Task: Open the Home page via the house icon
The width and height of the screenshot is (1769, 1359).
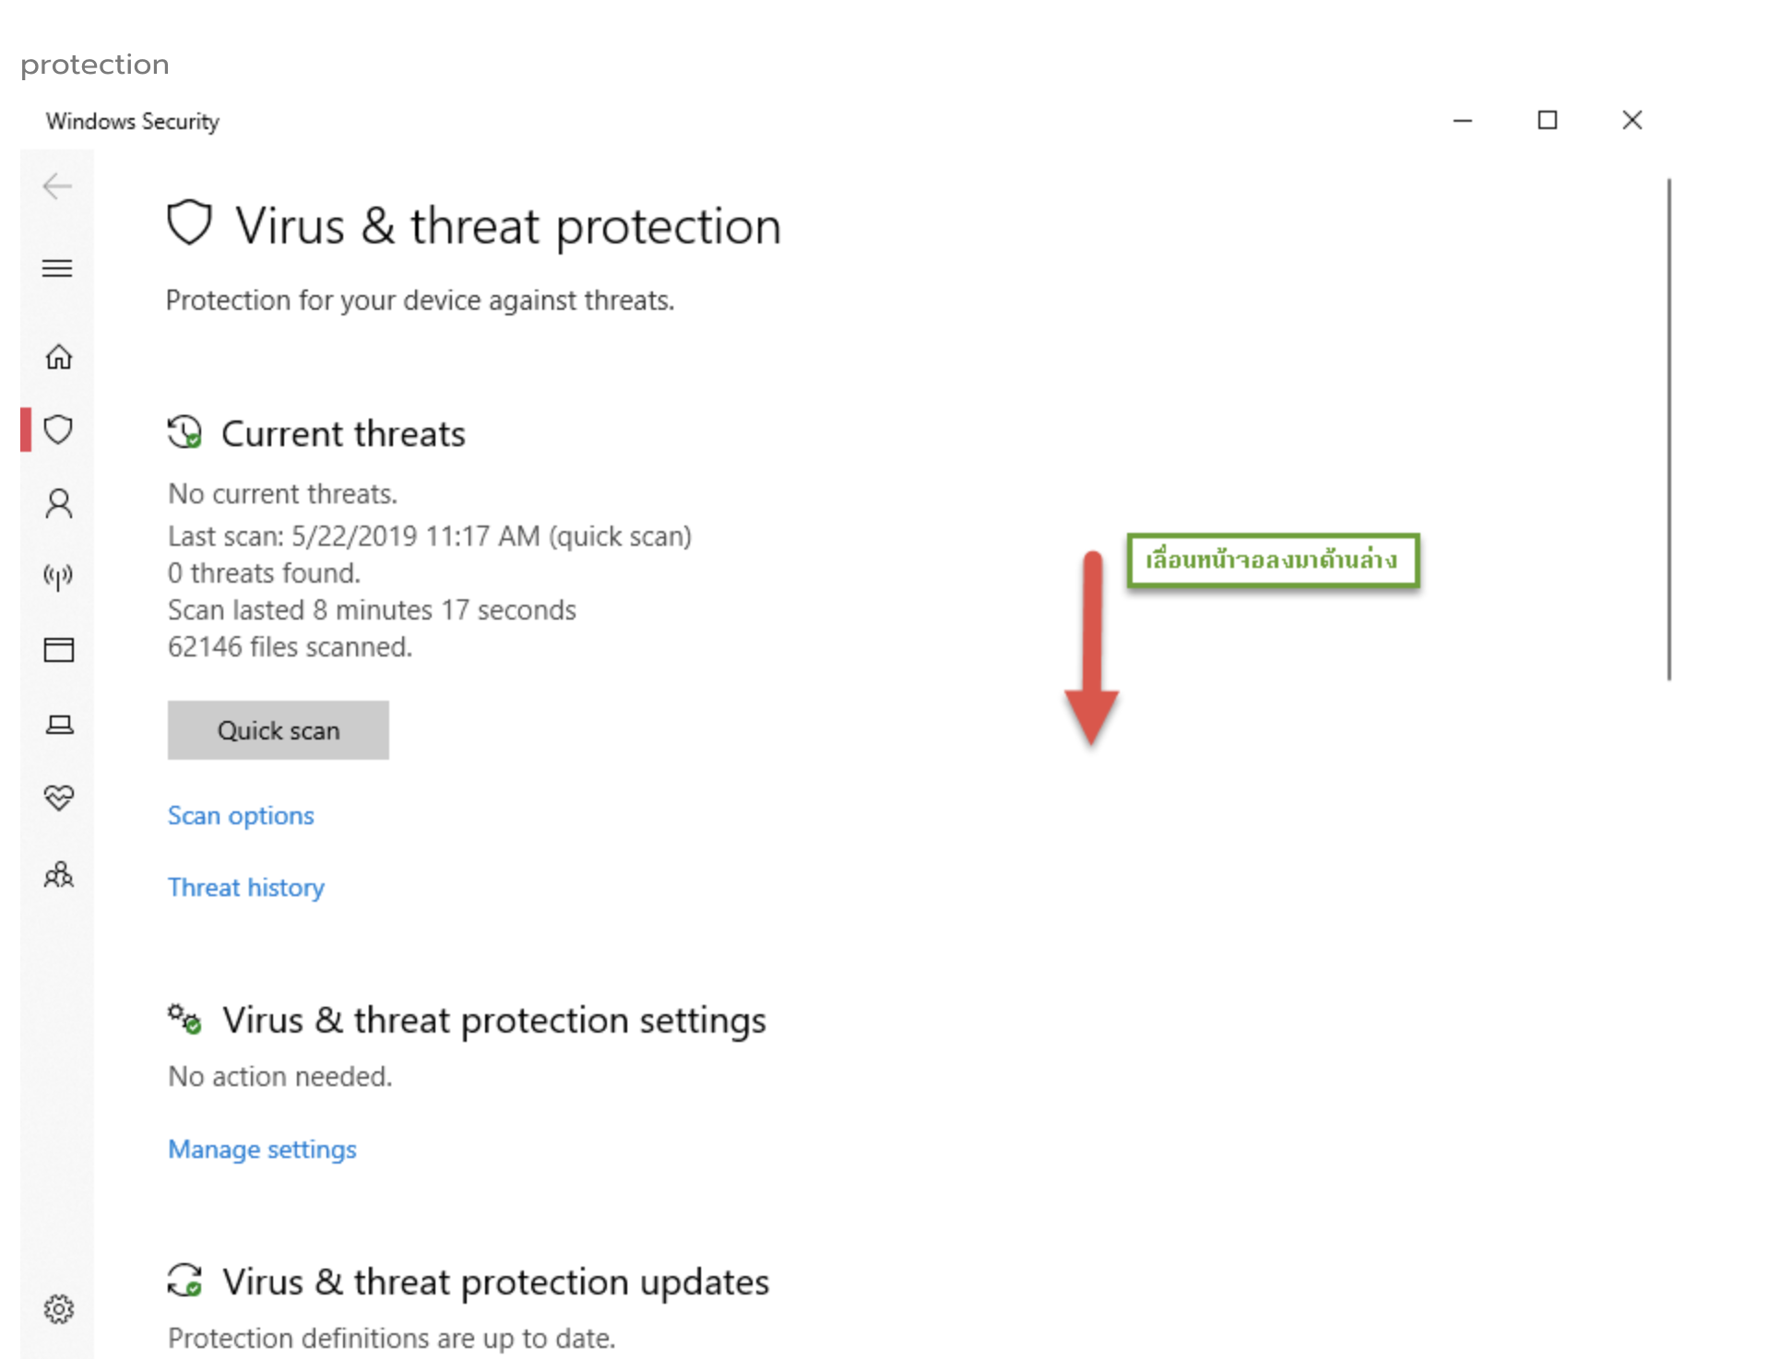Action: pyautogui.click(x=58, y=358)
